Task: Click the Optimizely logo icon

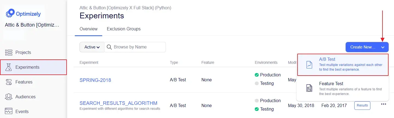Action: point(11,13)
